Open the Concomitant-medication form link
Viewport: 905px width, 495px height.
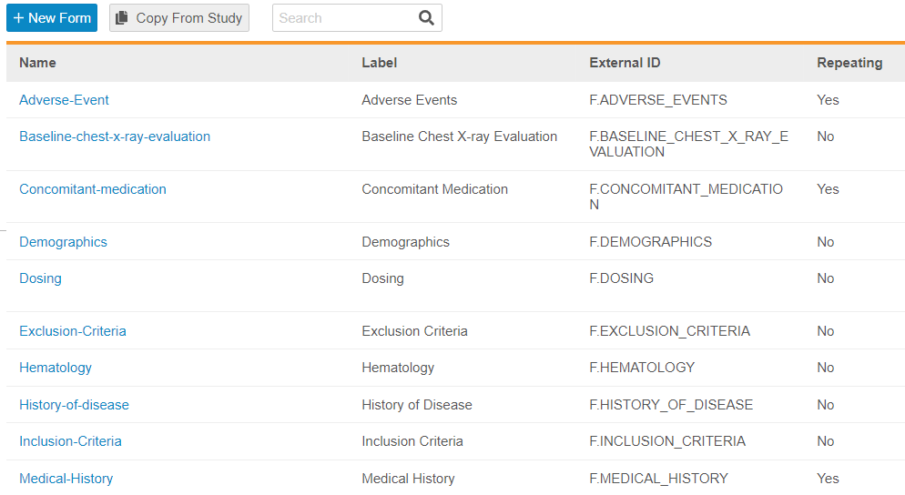click(93, 189)
